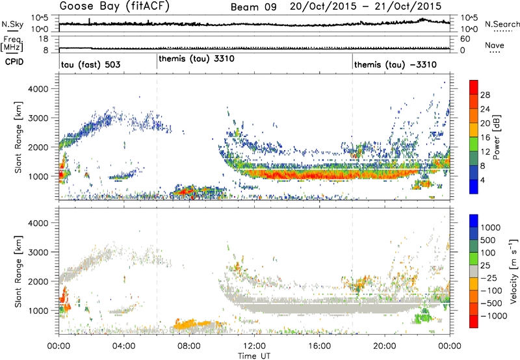Click the '-100' tick on Velocity color bar
The height and width of the screenshot is (360, 520).
coord(491,290)
